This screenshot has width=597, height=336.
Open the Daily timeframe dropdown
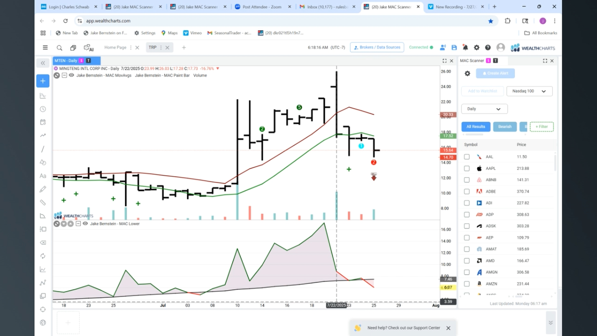click(484, 109)
